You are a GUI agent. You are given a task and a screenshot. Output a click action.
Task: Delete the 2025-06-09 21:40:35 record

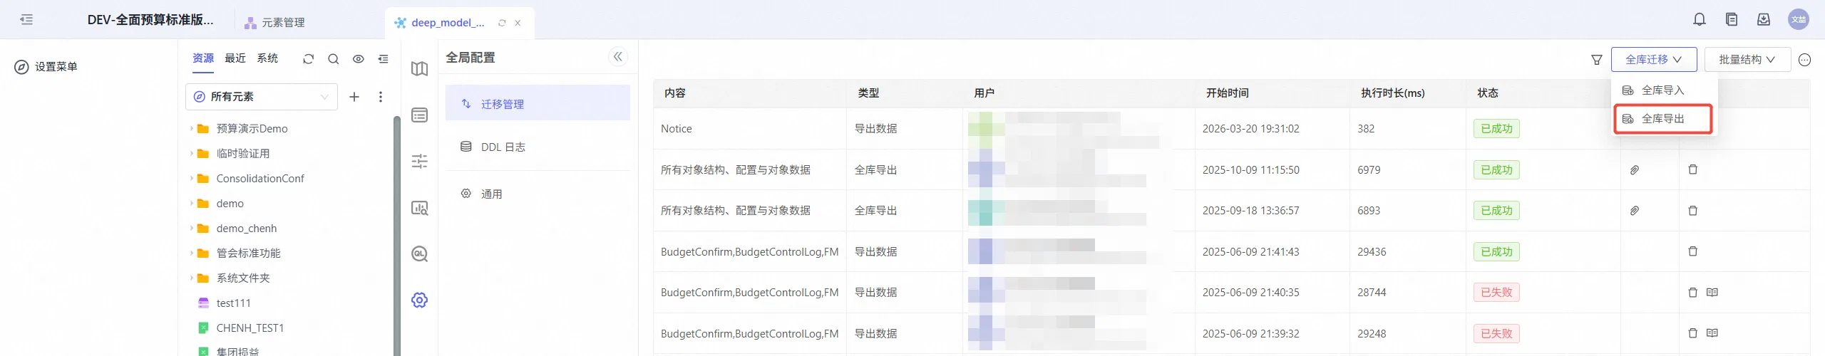coord(1693,293)
